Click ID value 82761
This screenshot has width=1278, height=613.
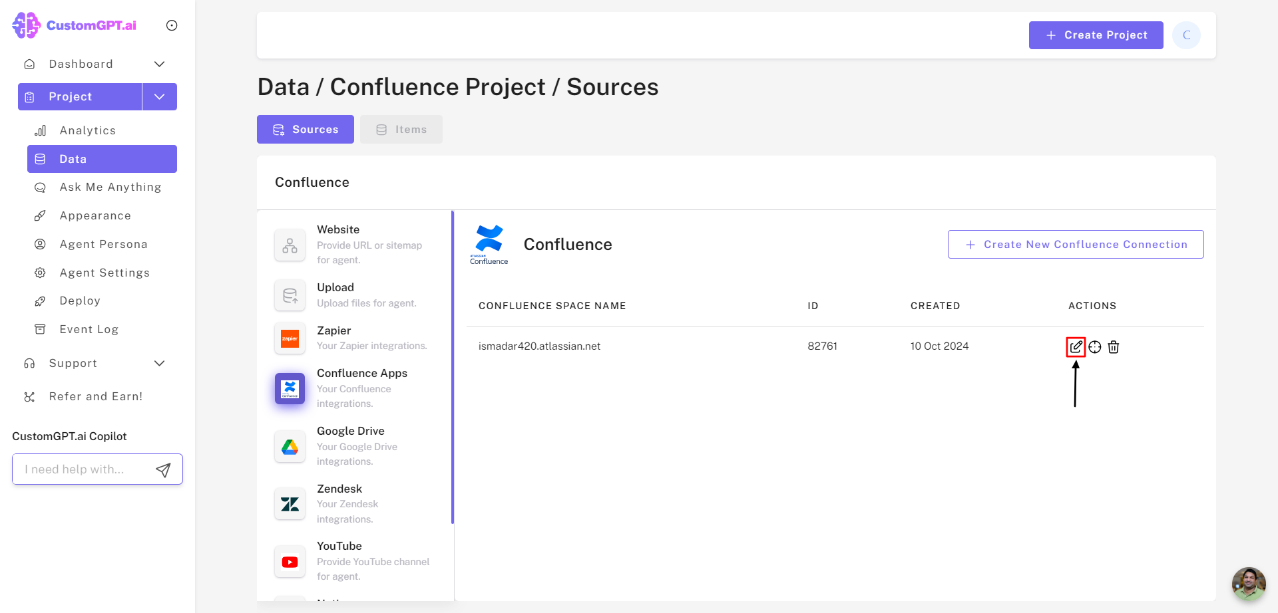(x=823, y=346)
